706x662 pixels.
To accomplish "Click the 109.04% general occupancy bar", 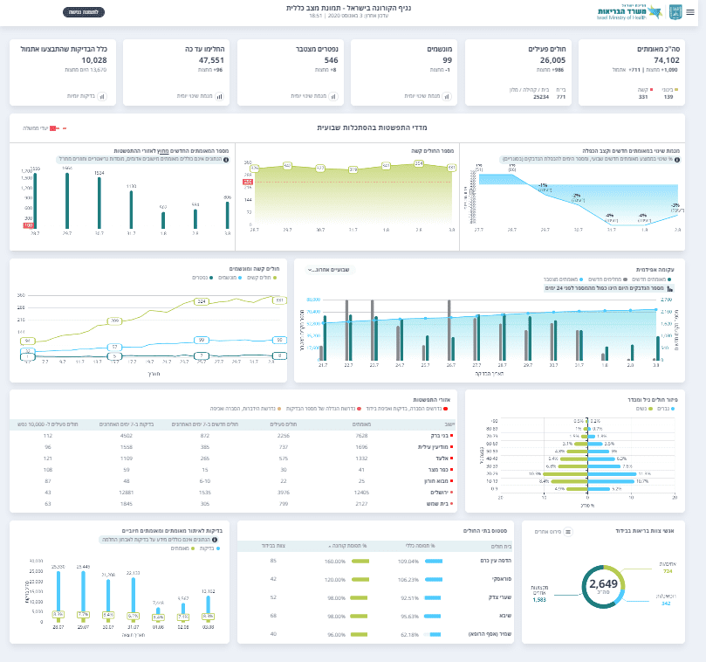I will tap(434, 561).
